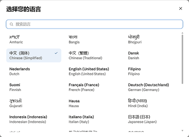The width and height of the screenshot is (189, 137).
Task: Click the search magnifier icon
Action: pos(11,24)
